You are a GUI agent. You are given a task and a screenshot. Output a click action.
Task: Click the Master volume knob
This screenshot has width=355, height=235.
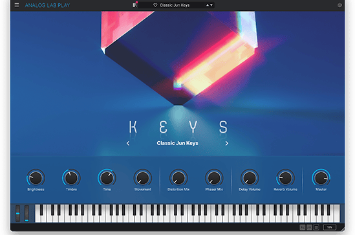[321, 178]
